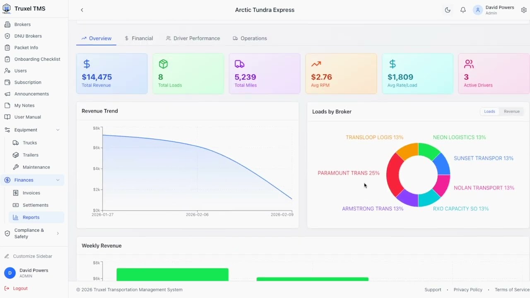Viewport: 530px width, 298px height.
Task: Click the 2026-02-06 axis date label
Action: click(197, 215)
